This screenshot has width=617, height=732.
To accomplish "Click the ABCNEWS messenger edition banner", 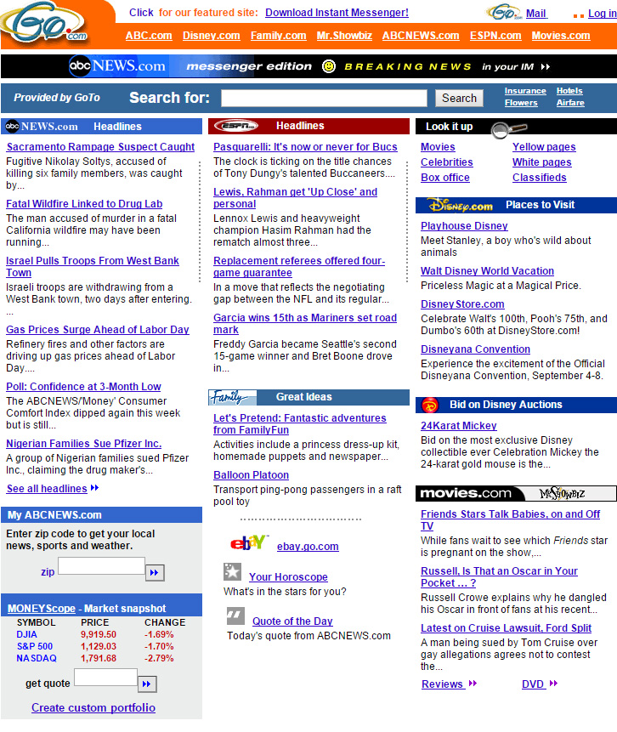I will [x=308, y=66].
